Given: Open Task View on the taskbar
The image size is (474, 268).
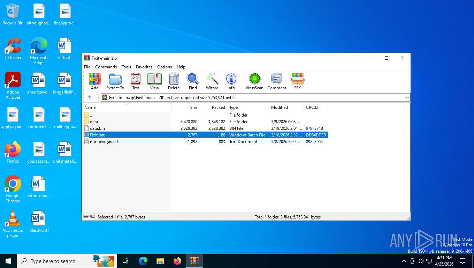Looking at the screenshot, I should [x=125, y=261].
